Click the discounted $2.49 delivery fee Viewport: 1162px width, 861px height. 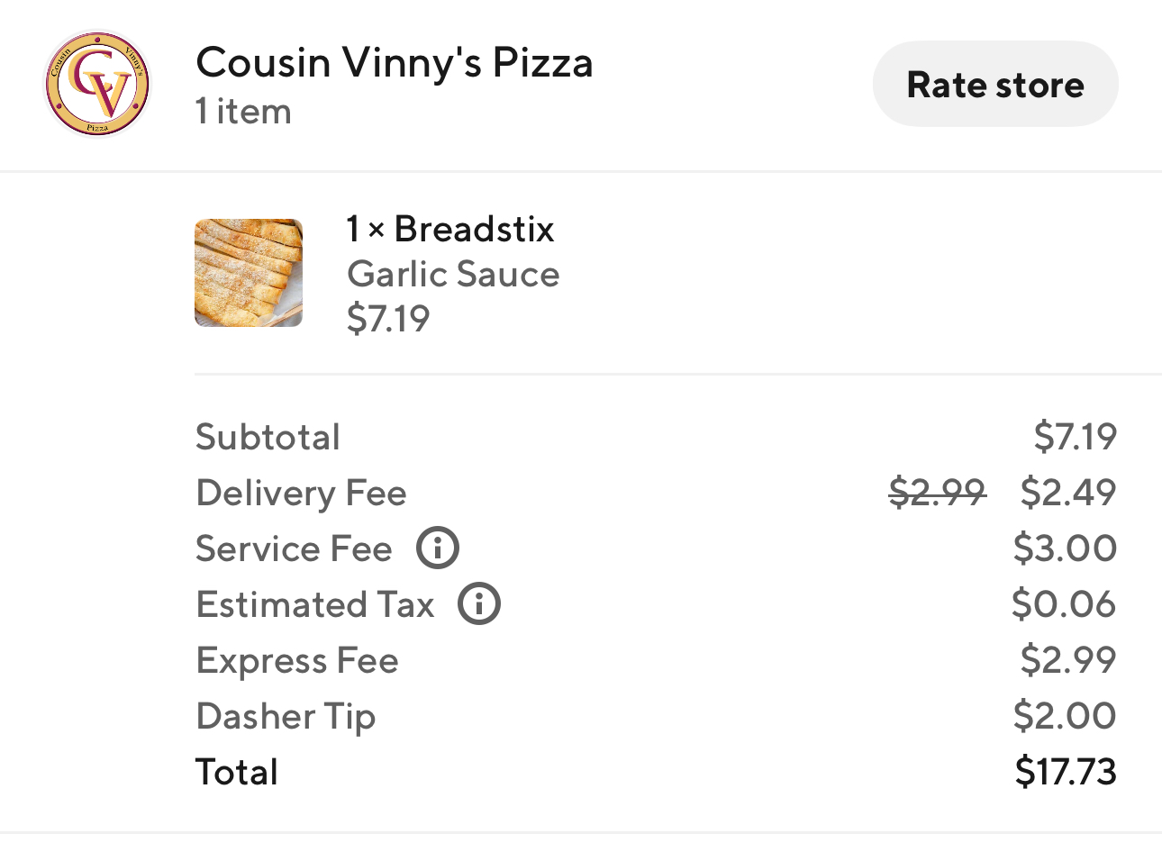[1068, 493]
